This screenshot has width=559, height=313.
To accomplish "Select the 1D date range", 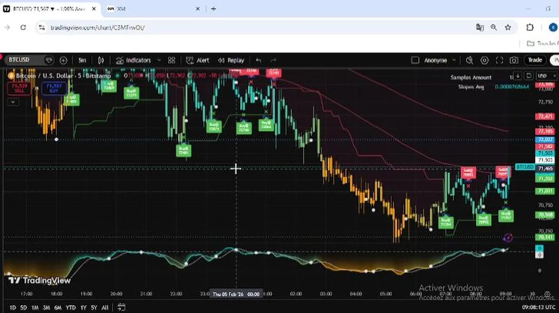I will pyautogui.click(x=13, y=308).
